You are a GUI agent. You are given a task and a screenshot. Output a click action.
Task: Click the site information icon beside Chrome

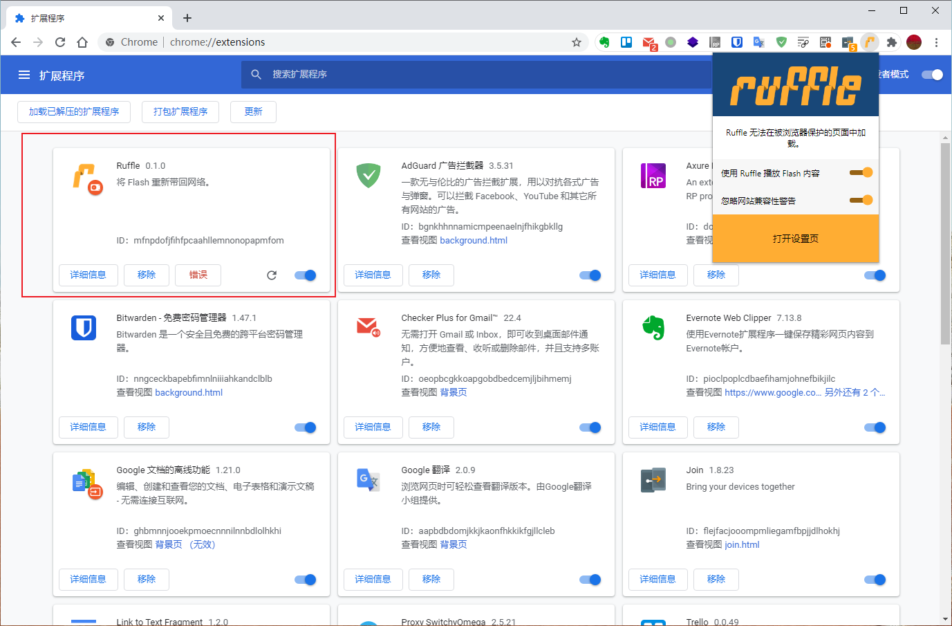(110, 42)
